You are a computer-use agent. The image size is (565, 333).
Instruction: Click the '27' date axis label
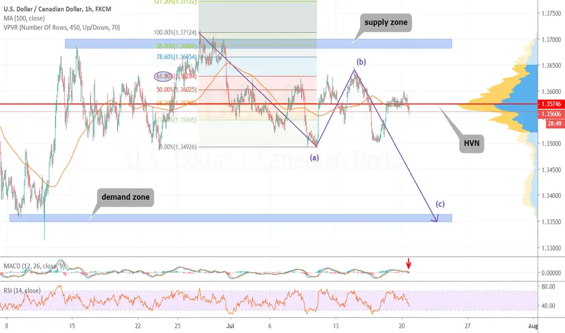467,326
